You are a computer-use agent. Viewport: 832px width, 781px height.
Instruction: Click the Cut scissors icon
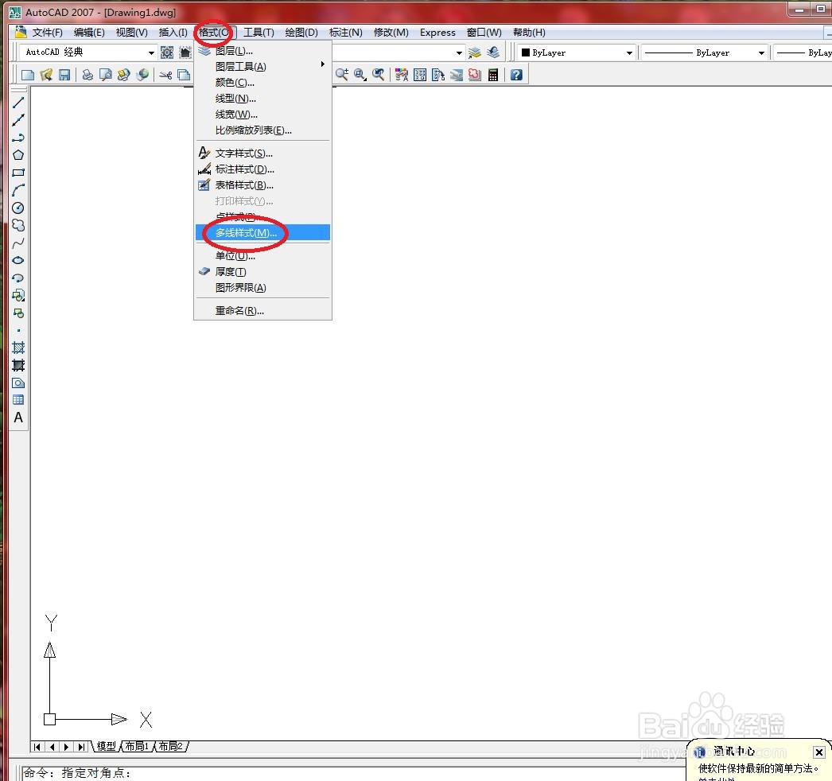click(165, 75)
